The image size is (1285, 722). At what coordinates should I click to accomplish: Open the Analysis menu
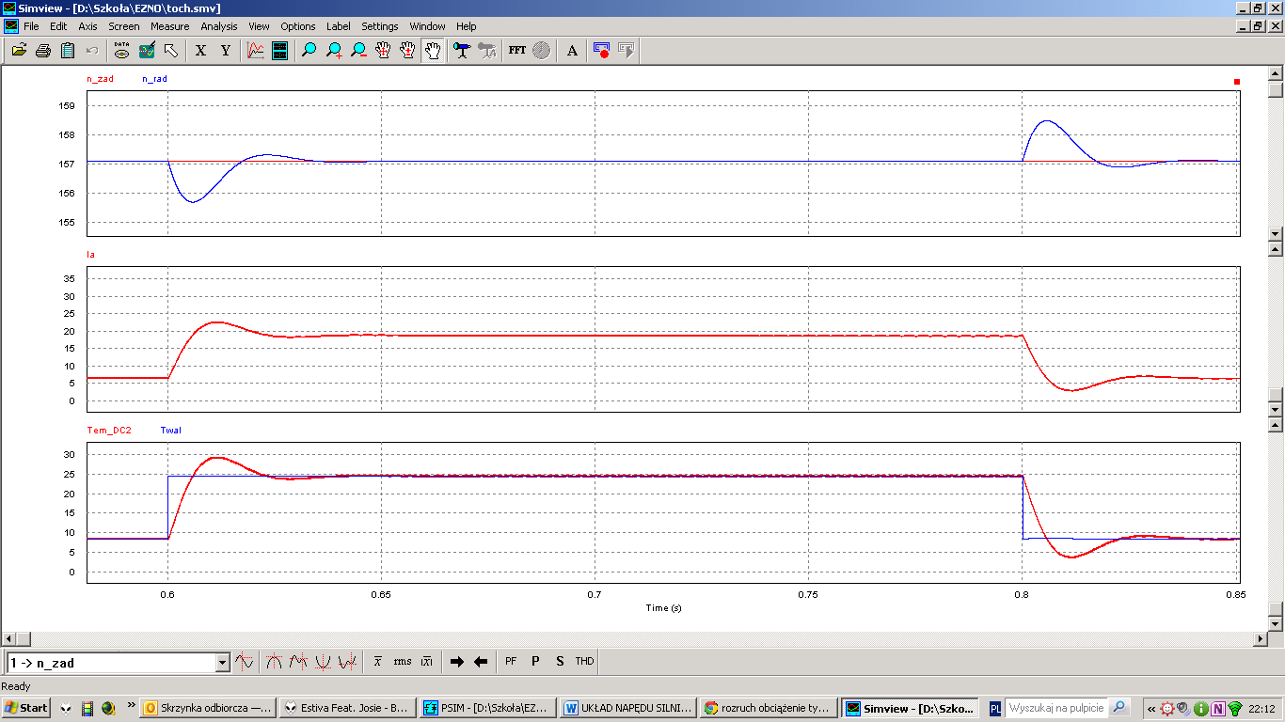219,26
